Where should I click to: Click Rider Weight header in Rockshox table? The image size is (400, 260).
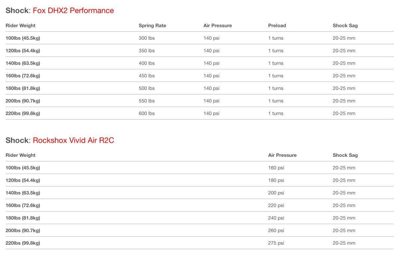pos(20,155)
